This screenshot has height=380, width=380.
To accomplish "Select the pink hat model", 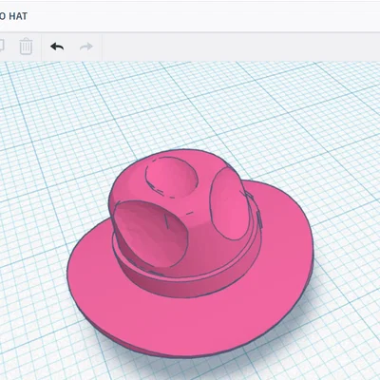I will 191,253.
